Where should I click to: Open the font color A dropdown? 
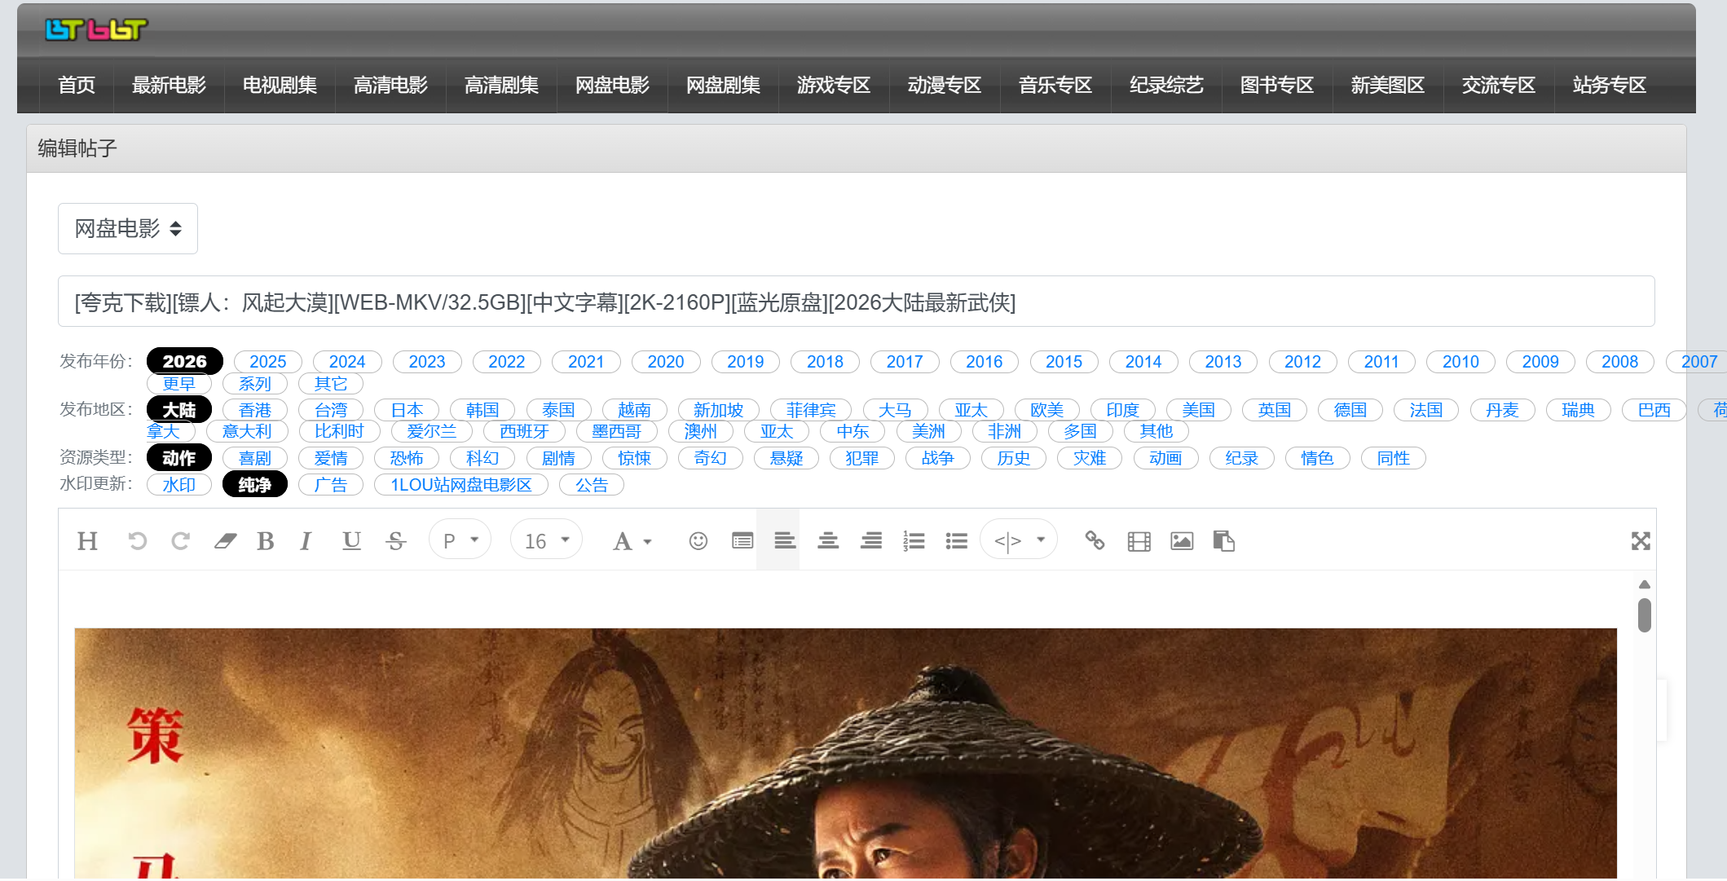tap(632, 541)
